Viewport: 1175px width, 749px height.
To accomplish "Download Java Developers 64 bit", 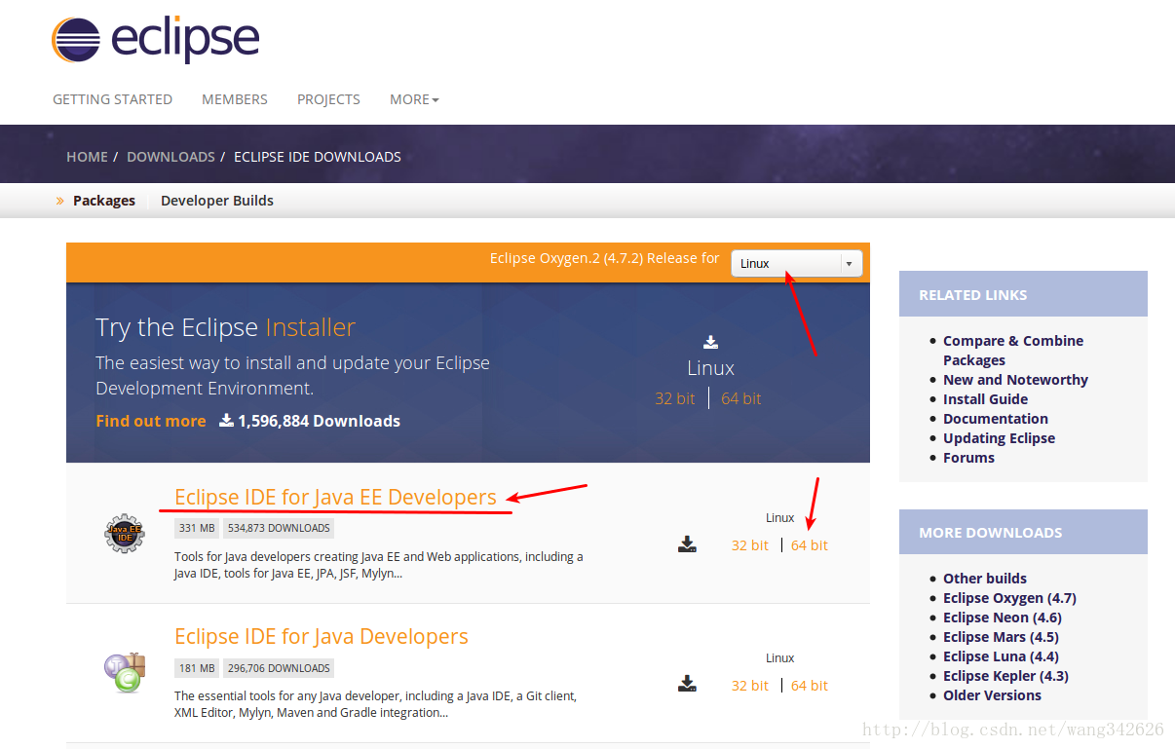I will (810, 686).
